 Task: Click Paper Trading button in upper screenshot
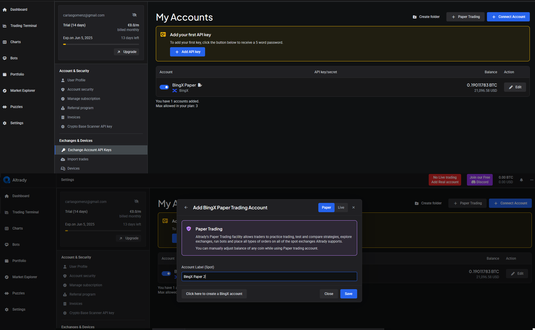pos(465,17)
